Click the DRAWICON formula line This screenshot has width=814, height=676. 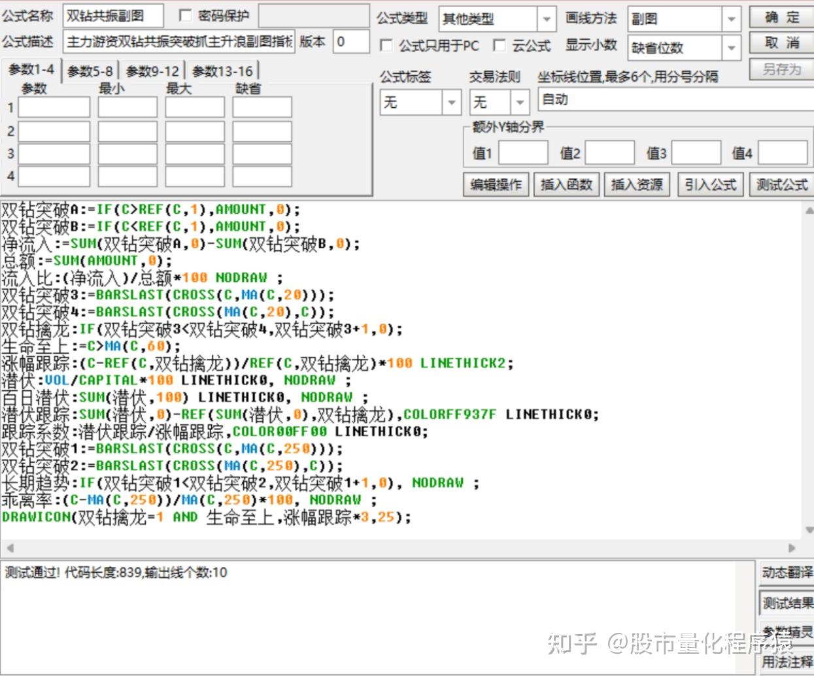(207, 517)
